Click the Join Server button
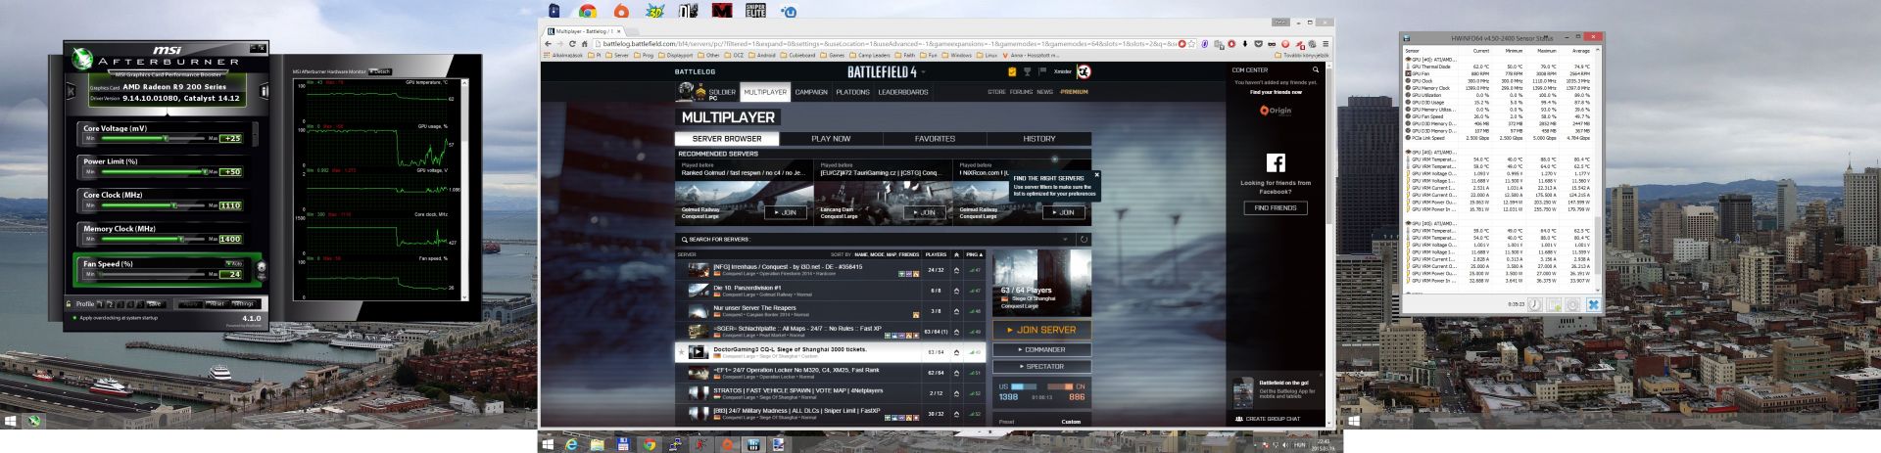 point(1041,330)
